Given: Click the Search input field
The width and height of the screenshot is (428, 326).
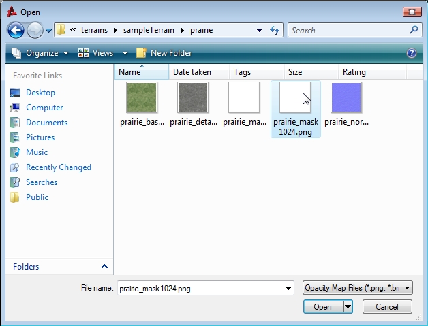Looking at the screenshot, I should tap(348, 30).
